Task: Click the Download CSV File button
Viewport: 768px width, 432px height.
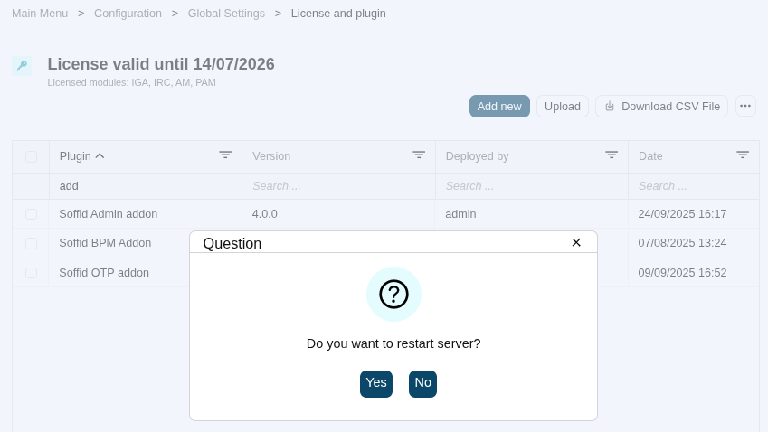Action: (661, 107)
